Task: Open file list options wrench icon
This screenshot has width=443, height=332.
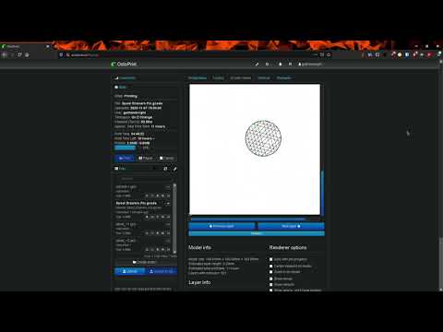Action: (174, 169)
